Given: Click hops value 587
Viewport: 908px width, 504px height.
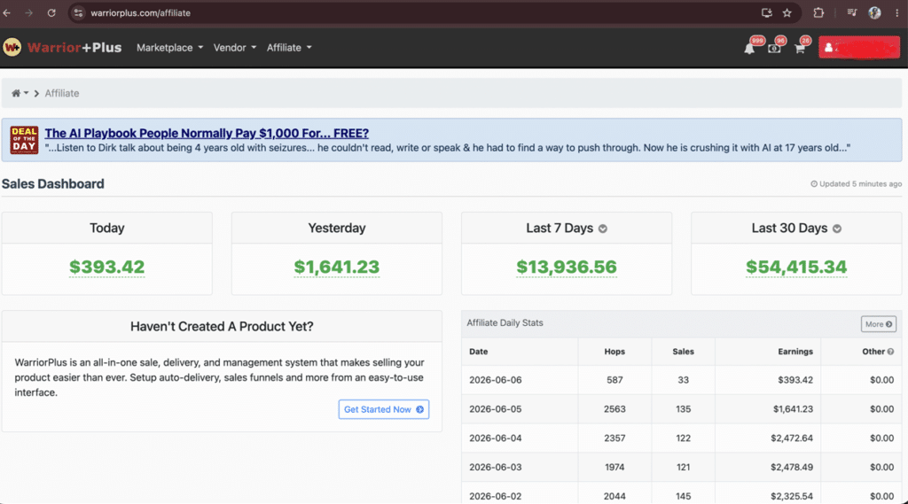Looking at the screenshot, I should click(x=614, y=380).
